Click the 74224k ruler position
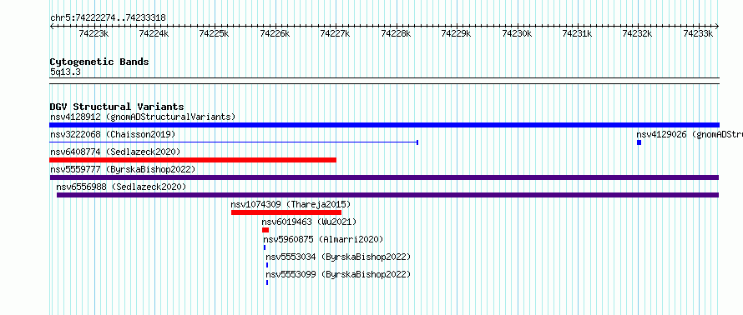 tap(154, 33)
